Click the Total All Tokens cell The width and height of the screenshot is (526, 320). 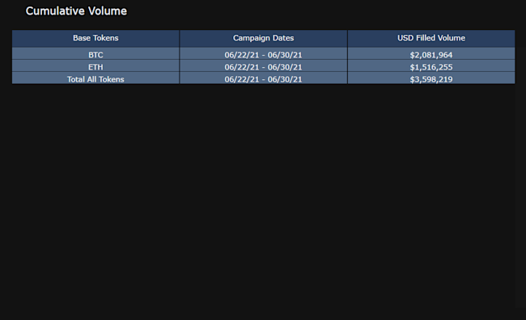point(95,79)
